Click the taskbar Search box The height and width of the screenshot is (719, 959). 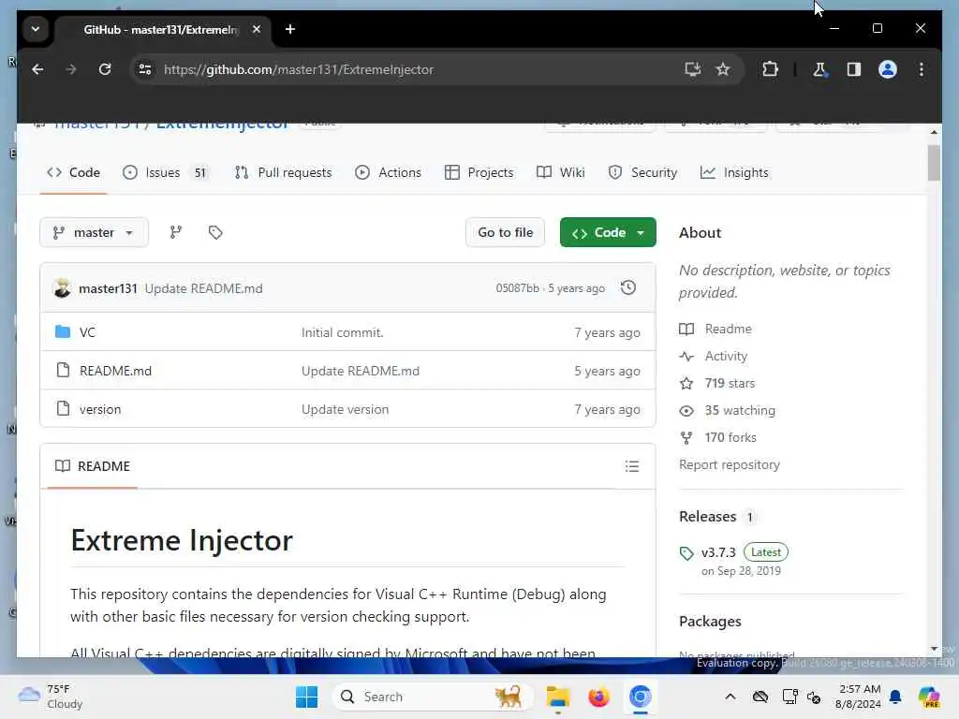point(432,697)
